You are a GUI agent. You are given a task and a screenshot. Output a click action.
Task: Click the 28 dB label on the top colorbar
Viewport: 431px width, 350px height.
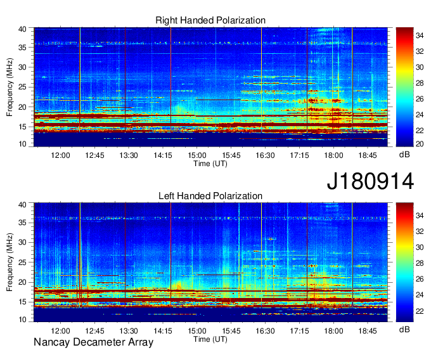click(420, 83)
